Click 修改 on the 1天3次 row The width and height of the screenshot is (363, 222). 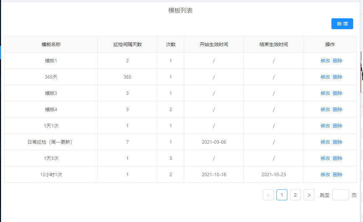click(325, 158)
